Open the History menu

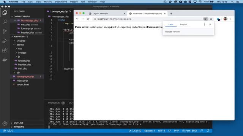(x=48, y=2)
